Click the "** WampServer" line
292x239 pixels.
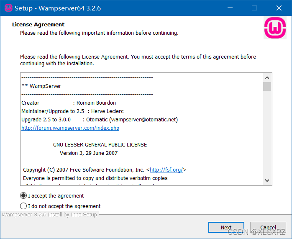click(41, 86)
